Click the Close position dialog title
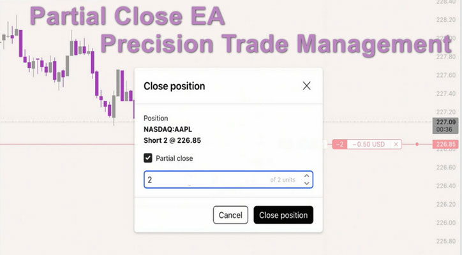Image resolution: width=462 pixels, height=255 pixels. click(x=174, y=85)
